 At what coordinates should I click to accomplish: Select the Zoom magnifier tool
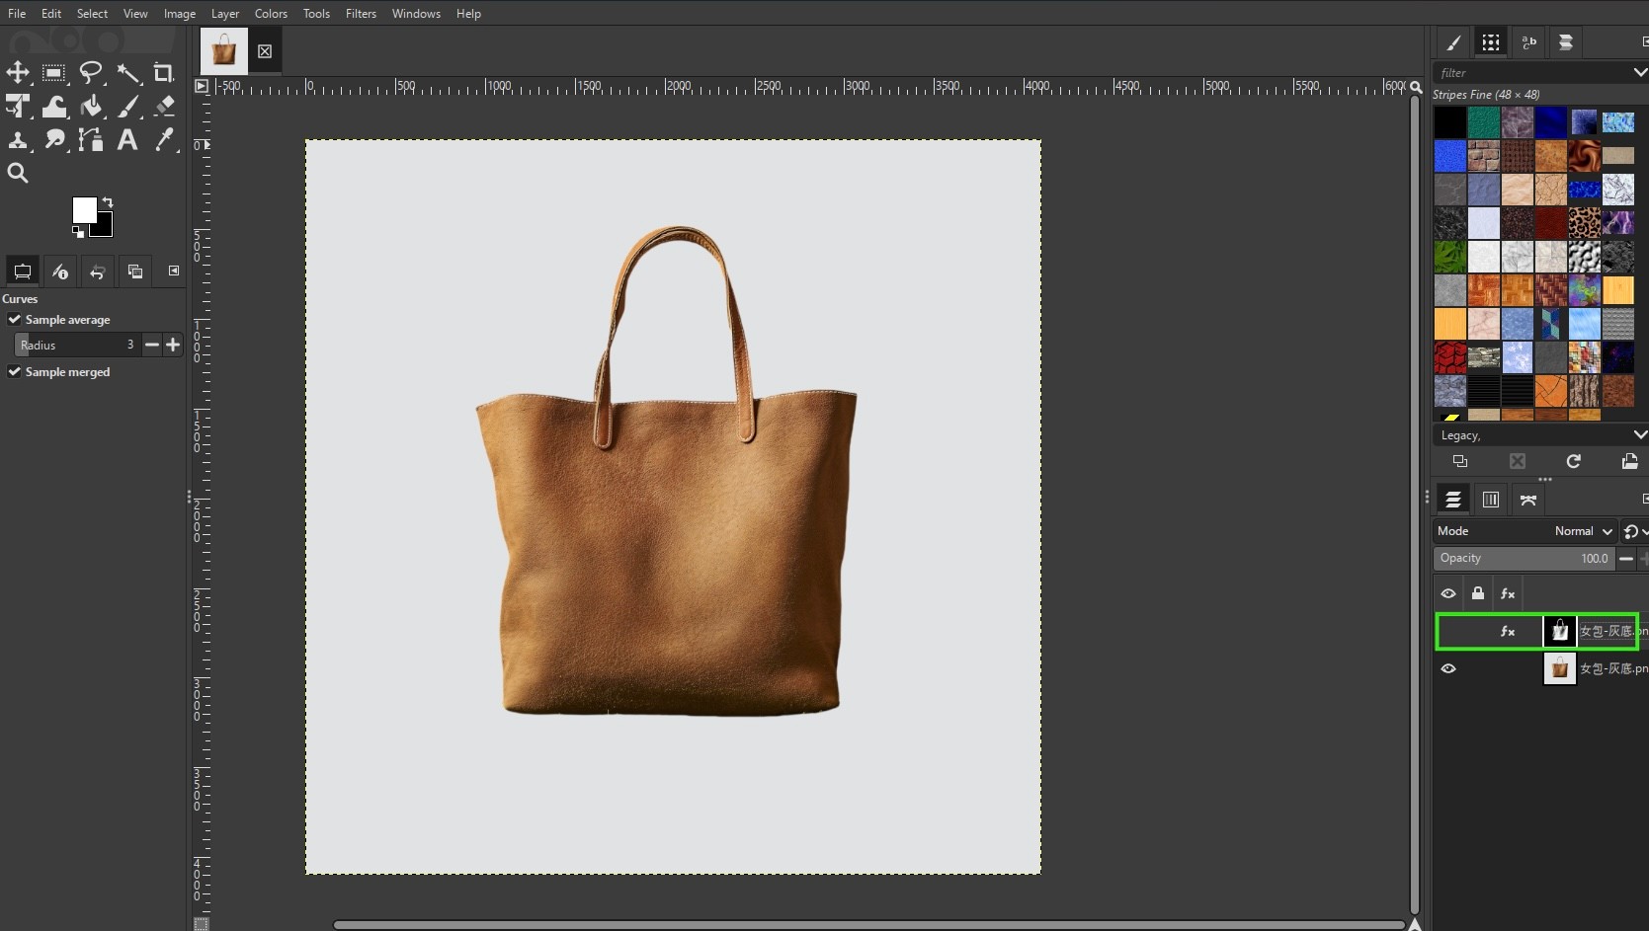point(18,173)
